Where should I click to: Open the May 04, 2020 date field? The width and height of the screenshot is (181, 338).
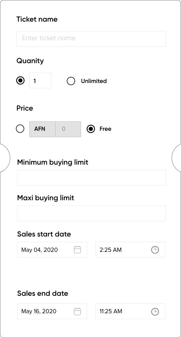tap(52, 250)
